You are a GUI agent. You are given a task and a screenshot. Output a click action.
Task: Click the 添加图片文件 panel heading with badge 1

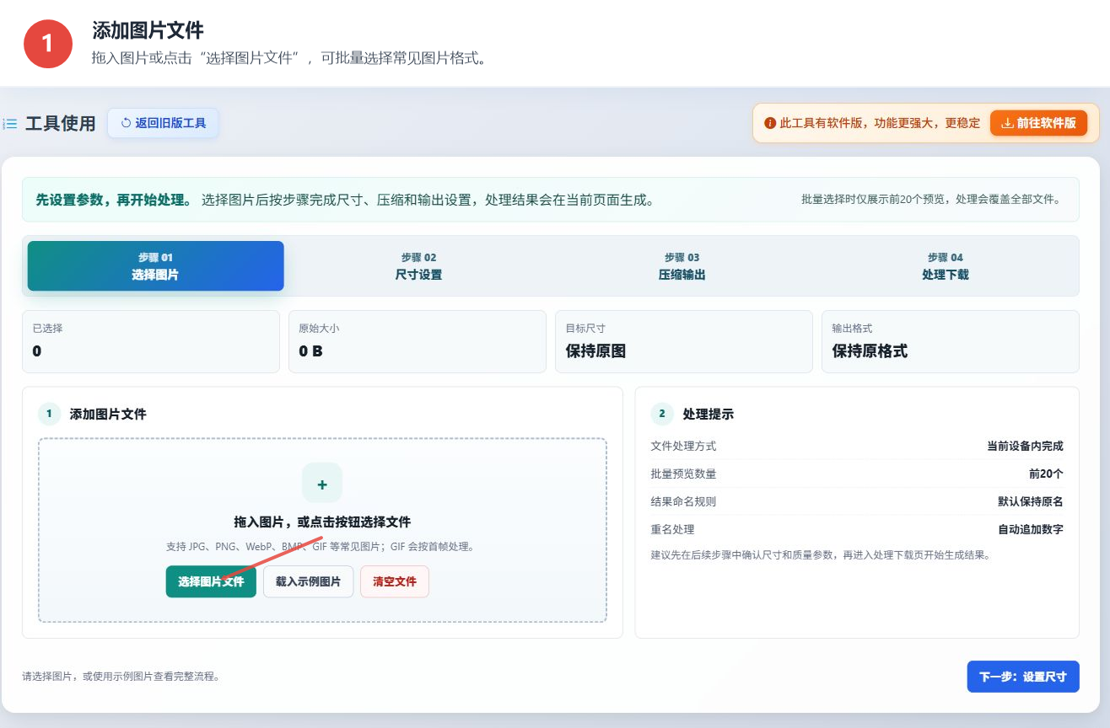tap(108, 414)
